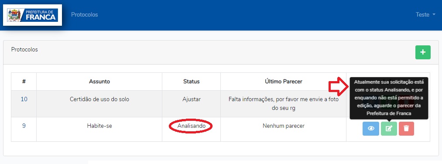Expand the Teste user dropdown
Viewport: 442px width, 164px height.
click(x=425, y=15)
